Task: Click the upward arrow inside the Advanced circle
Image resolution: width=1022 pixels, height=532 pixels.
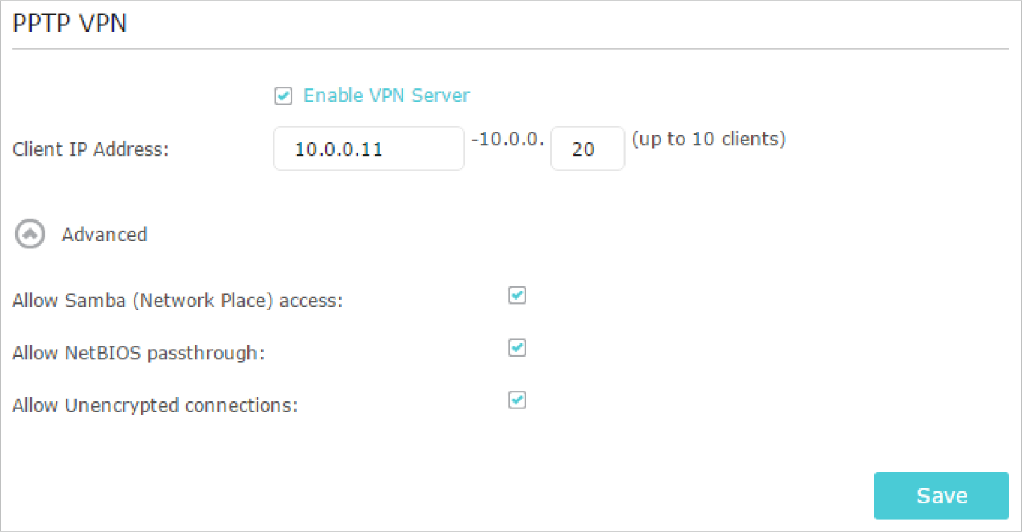Action: pos(30,234)
